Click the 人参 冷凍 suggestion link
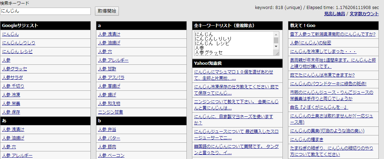Viewport: 384px width, 159px height. (x=11, y=95)
